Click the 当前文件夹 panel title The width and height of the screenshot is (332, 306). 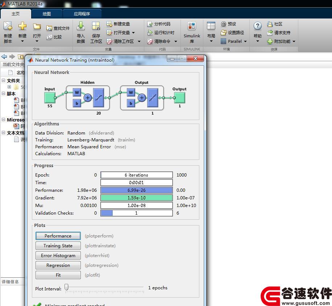(13, 65)
